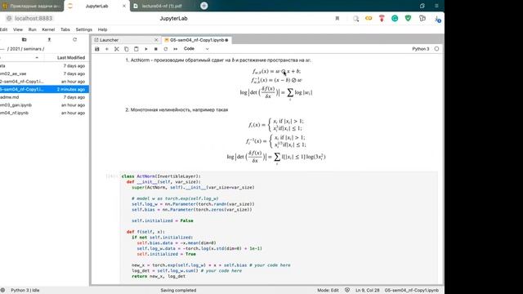This screenshot has height=294, width=523.
Task: Insert a new cell with the plus icon
Action: [x=107, y=49]
